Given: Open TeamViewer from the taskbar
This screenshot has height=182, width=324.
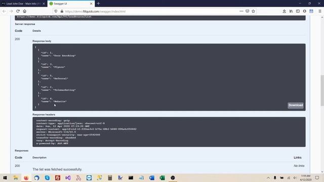Looking at the screenshot, I should (89, 177).
